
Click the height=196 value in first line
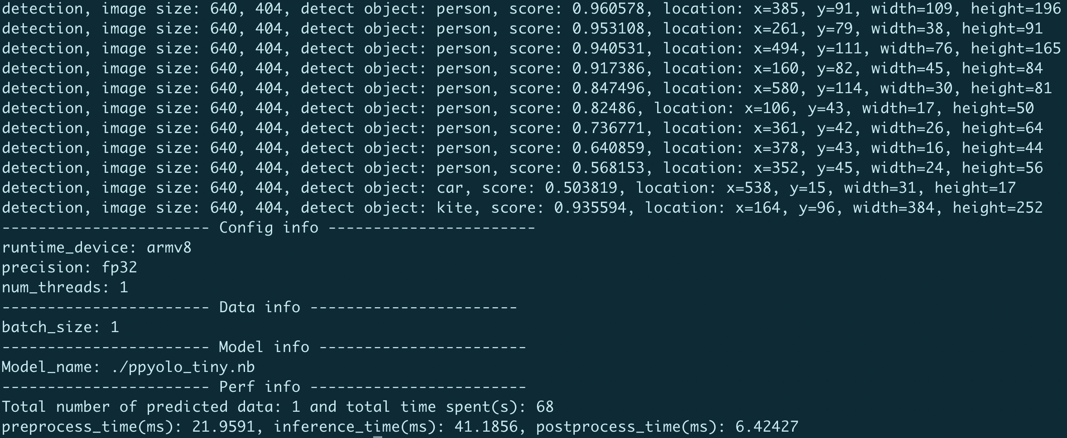(1015, 9)
